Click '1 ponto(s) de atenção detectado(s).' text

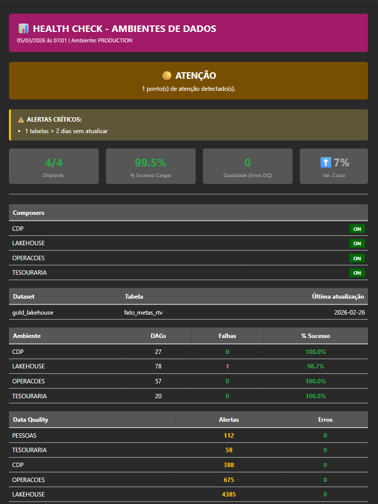pyautogui.click(x=189, y=89)
